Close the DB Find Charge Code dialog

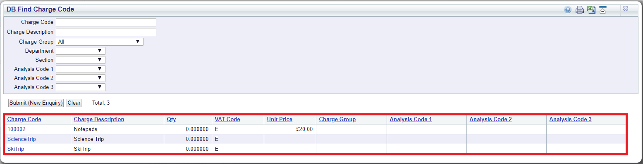pos(626,8)
